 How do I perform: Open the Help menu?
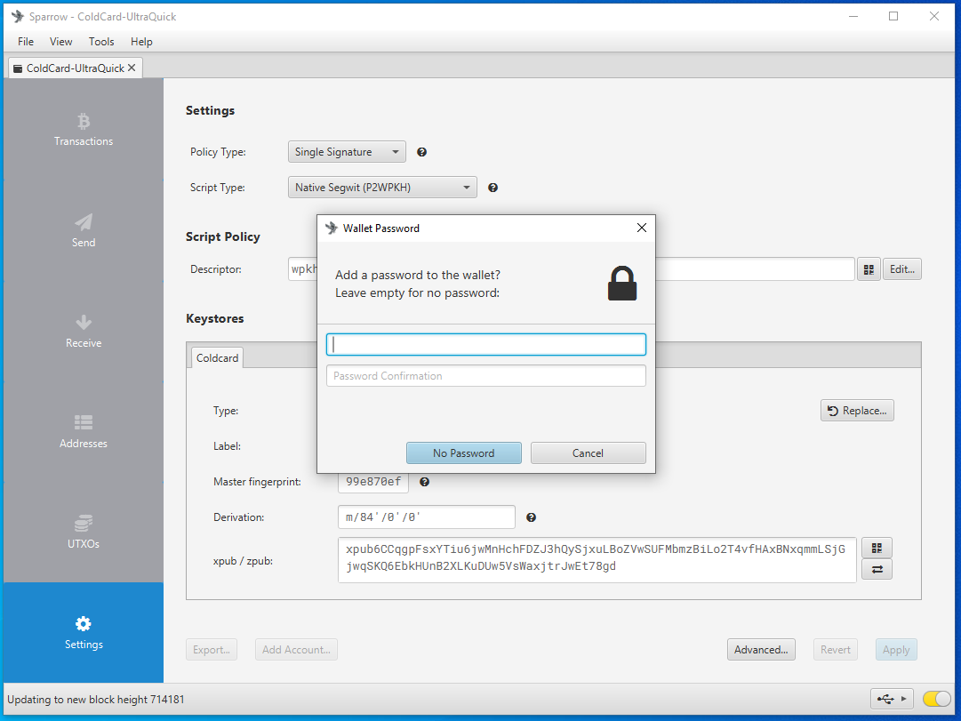(141, 42)
